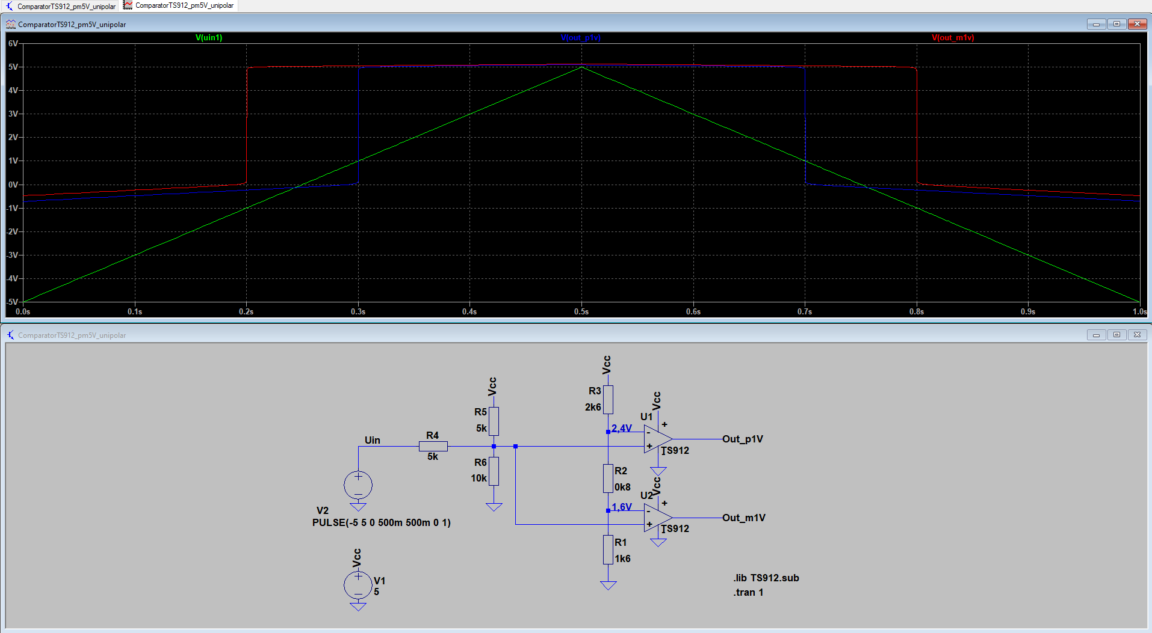Image resolution: width=1152 pixels, height=633 pixels.
Task: Close the waveform plot window
Action: [x=1137, y=24]
